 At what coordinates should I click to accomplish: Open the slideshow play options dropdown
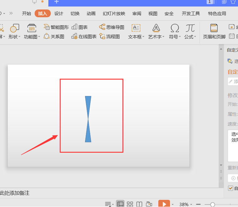(172, 204)
